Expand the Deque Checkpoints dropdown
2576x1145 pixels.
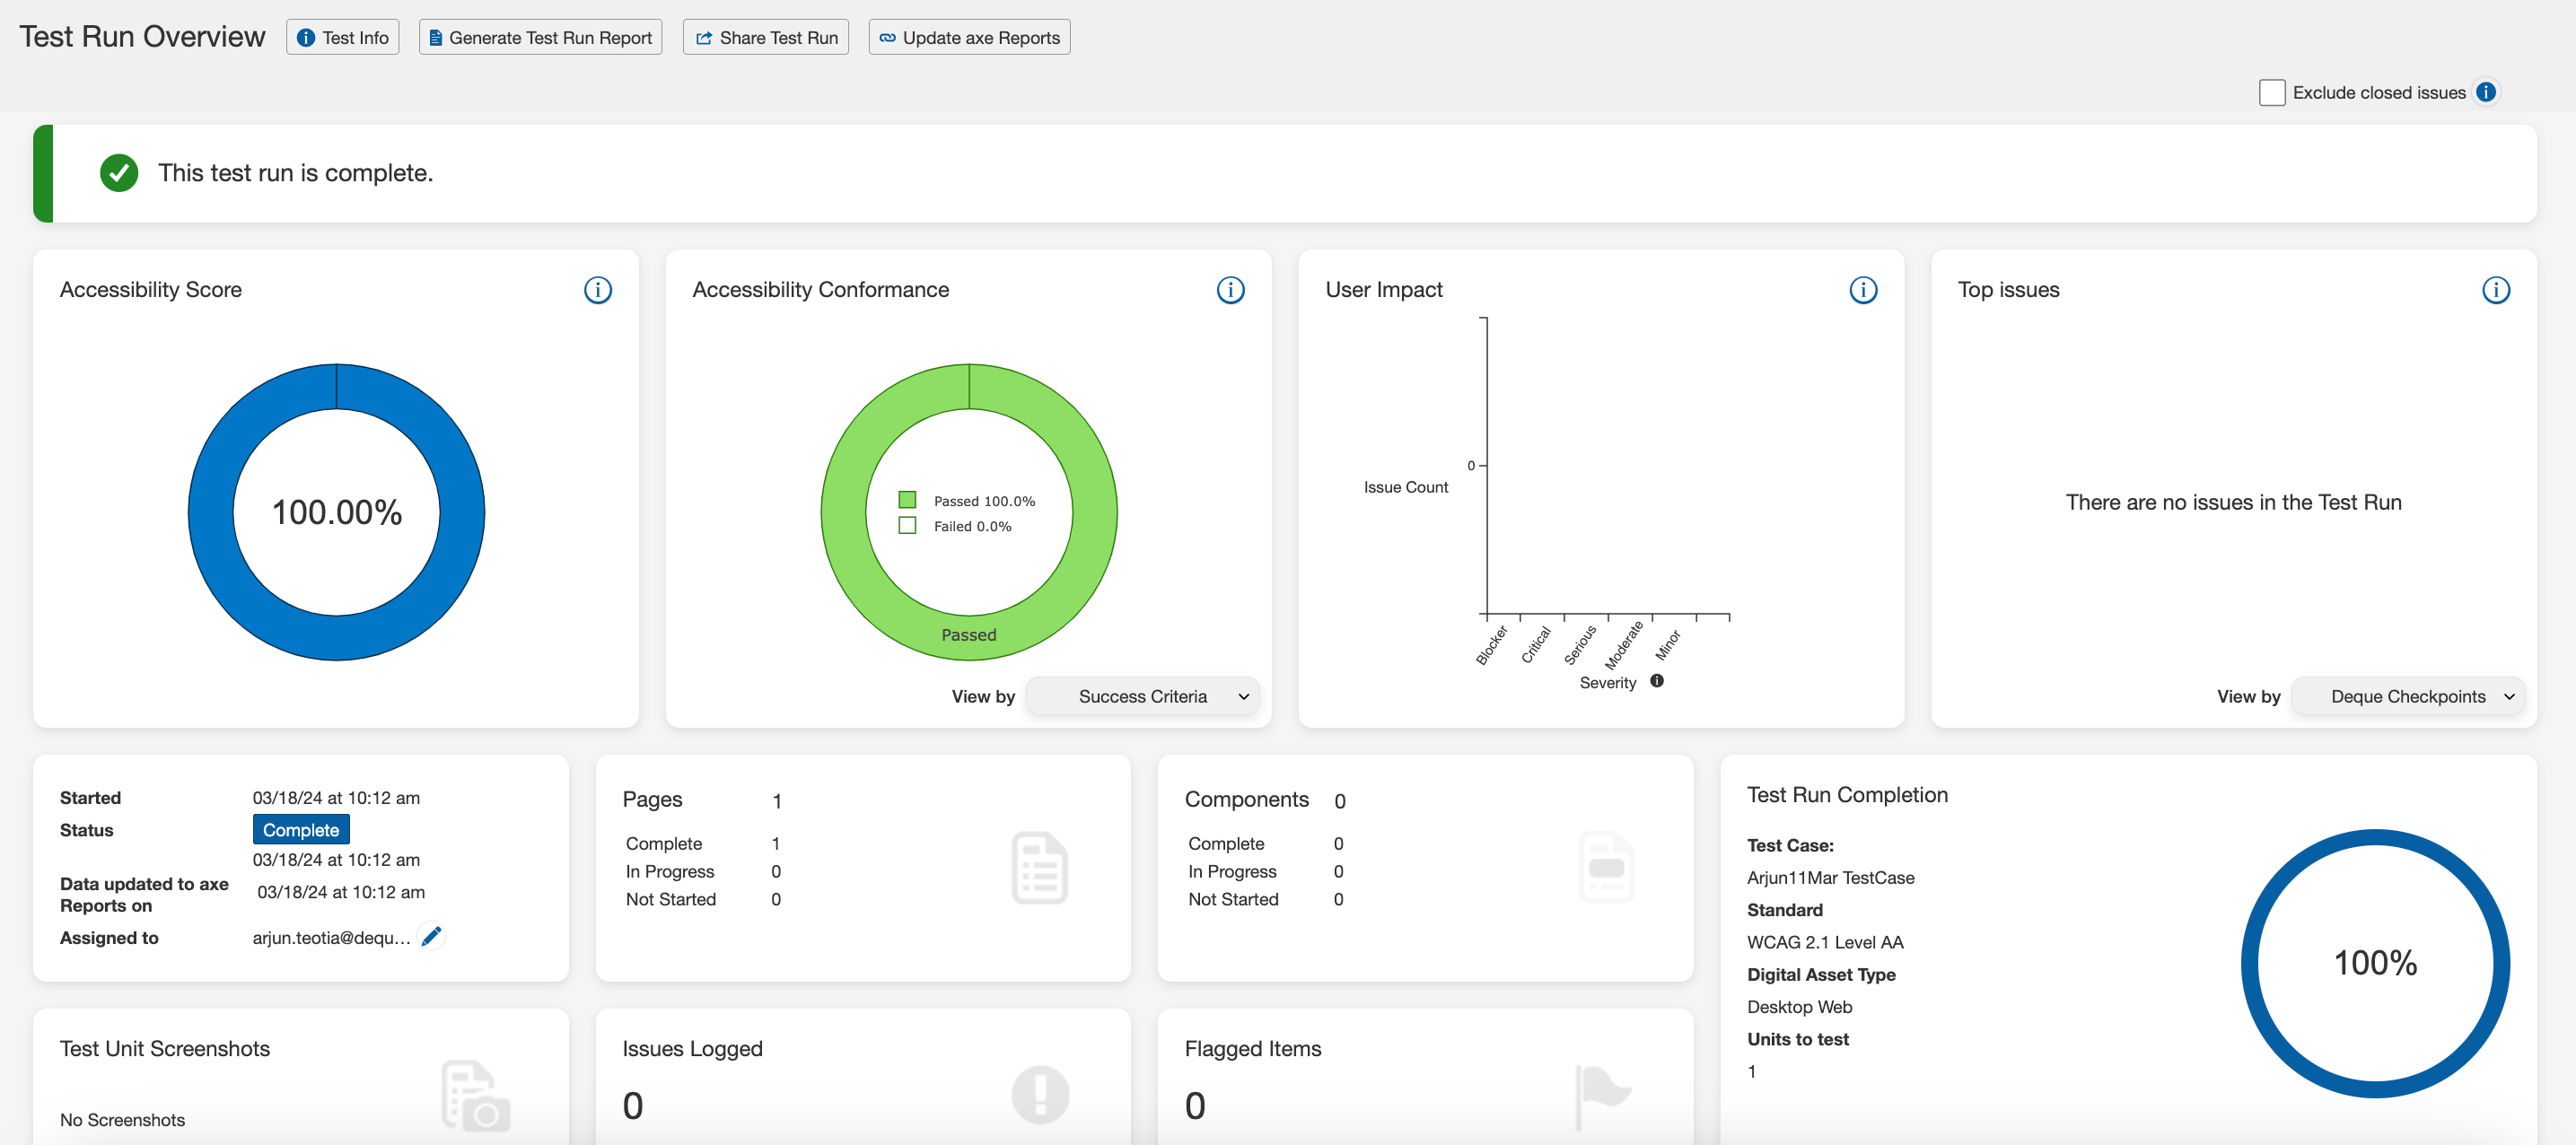click(2407, 696)
